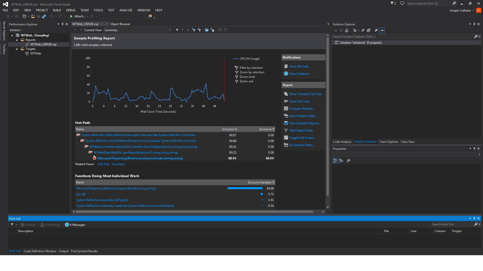The width and height of the screenshot is (483, 271).
Task: Click the save report icon on the profiling toolbar
Action: click(x=207, y=30)
